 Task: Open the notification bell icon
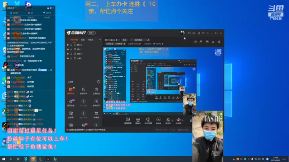click(x=213, y=42)
